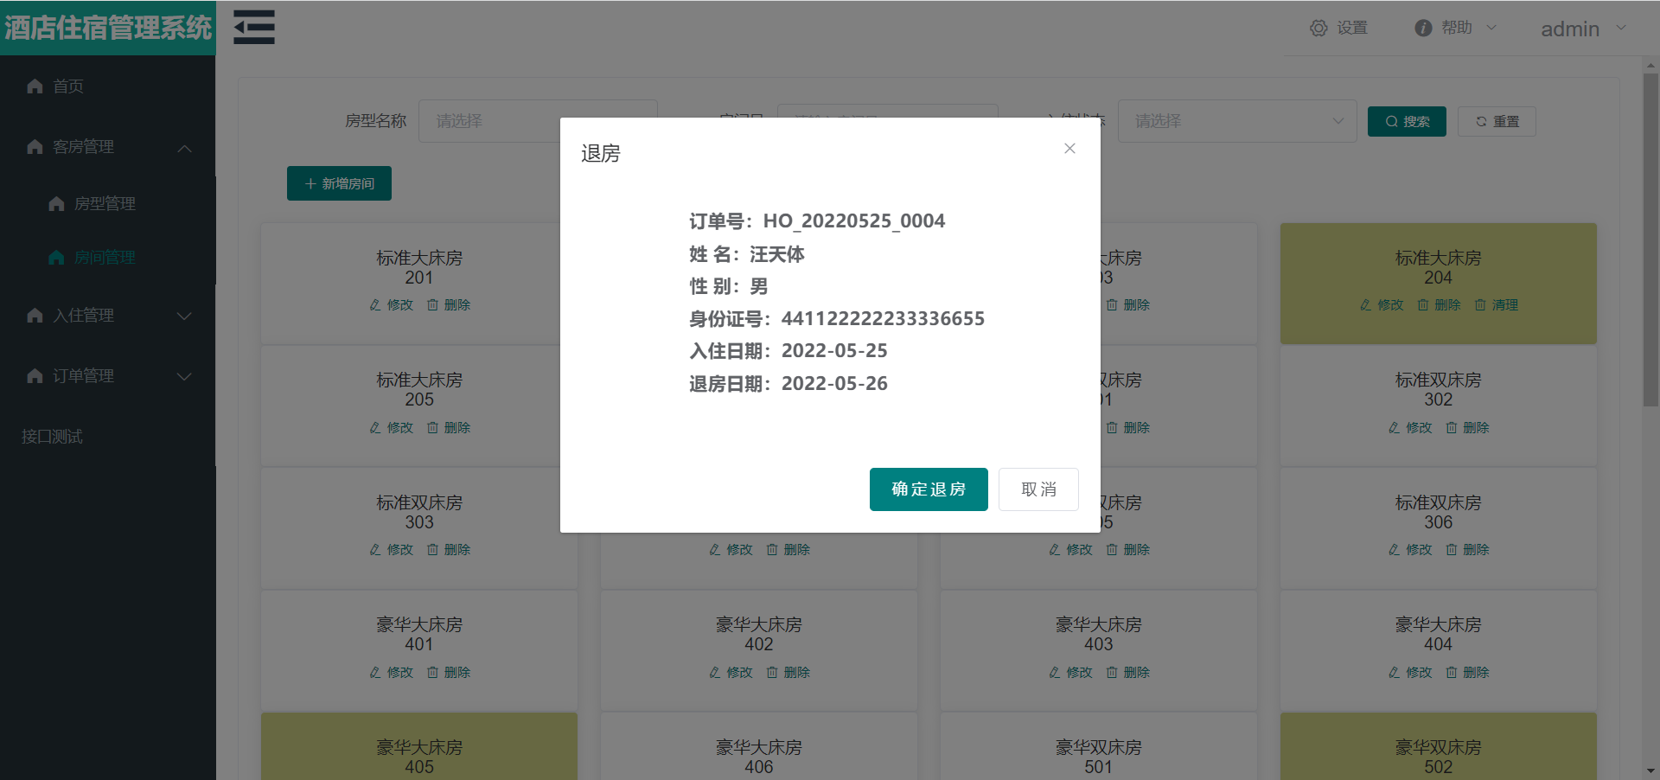The height and width of the screenshot is (780, 1660).
Task: Open the admin user dropdown
Action: pos(1584,29)
